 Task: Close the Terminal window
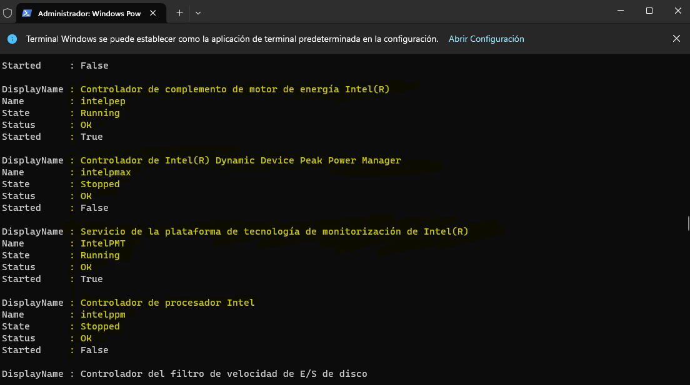click(677, 11)
